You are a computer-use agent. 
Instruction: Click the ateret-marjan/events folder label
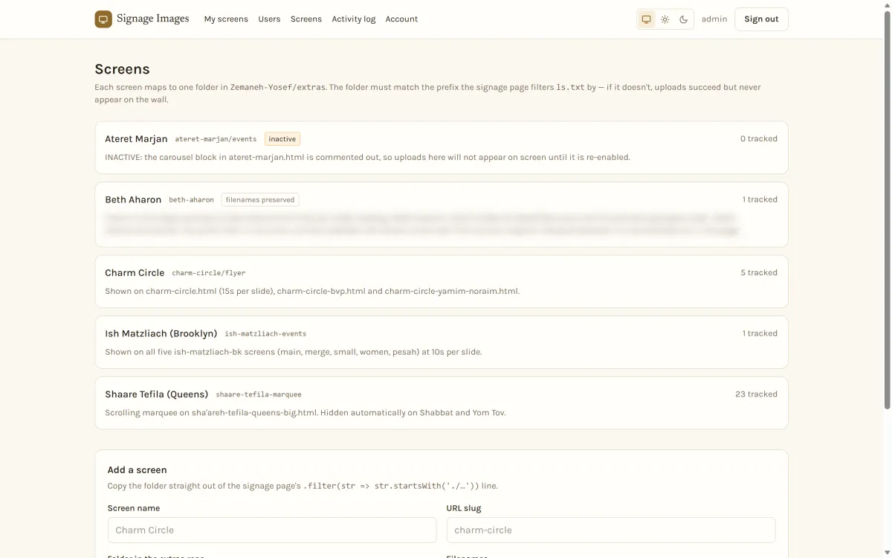[x=216, y=139]
